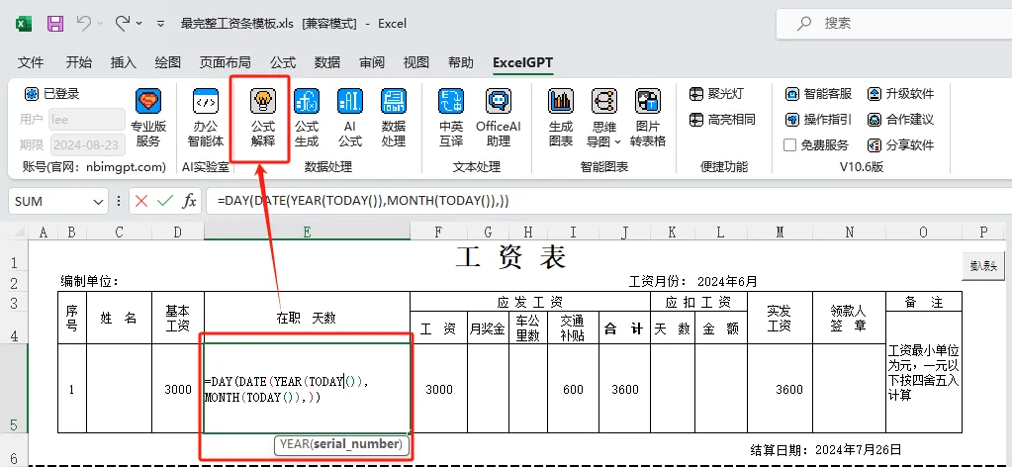This screenshot has width=1012, height=467.
Task: Enable the 聚光灯 spotlight feature
Action: tap(716, 94)
